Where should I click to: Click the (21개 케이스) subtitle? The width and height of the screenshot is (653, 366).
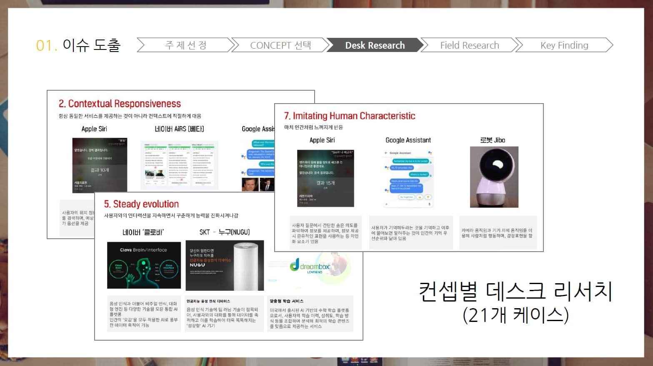(515, 315)
